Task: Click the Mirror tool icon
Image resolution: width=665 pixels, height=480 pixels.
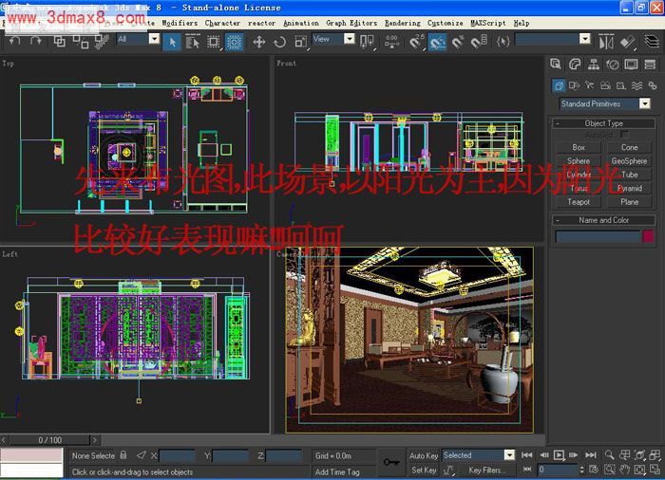Action: (606, 42)
